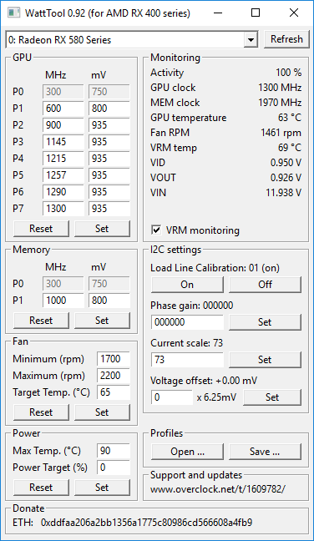
Task: Click Reset in the Fan section
Action: pos(41,412)
